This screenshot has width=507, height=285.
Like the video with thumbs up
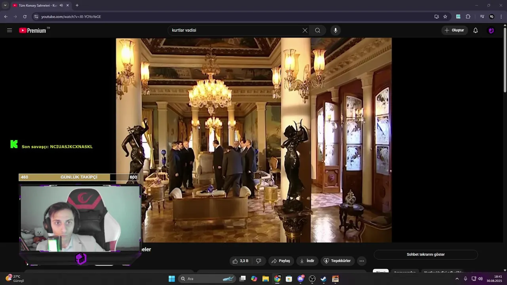(235, 261)
